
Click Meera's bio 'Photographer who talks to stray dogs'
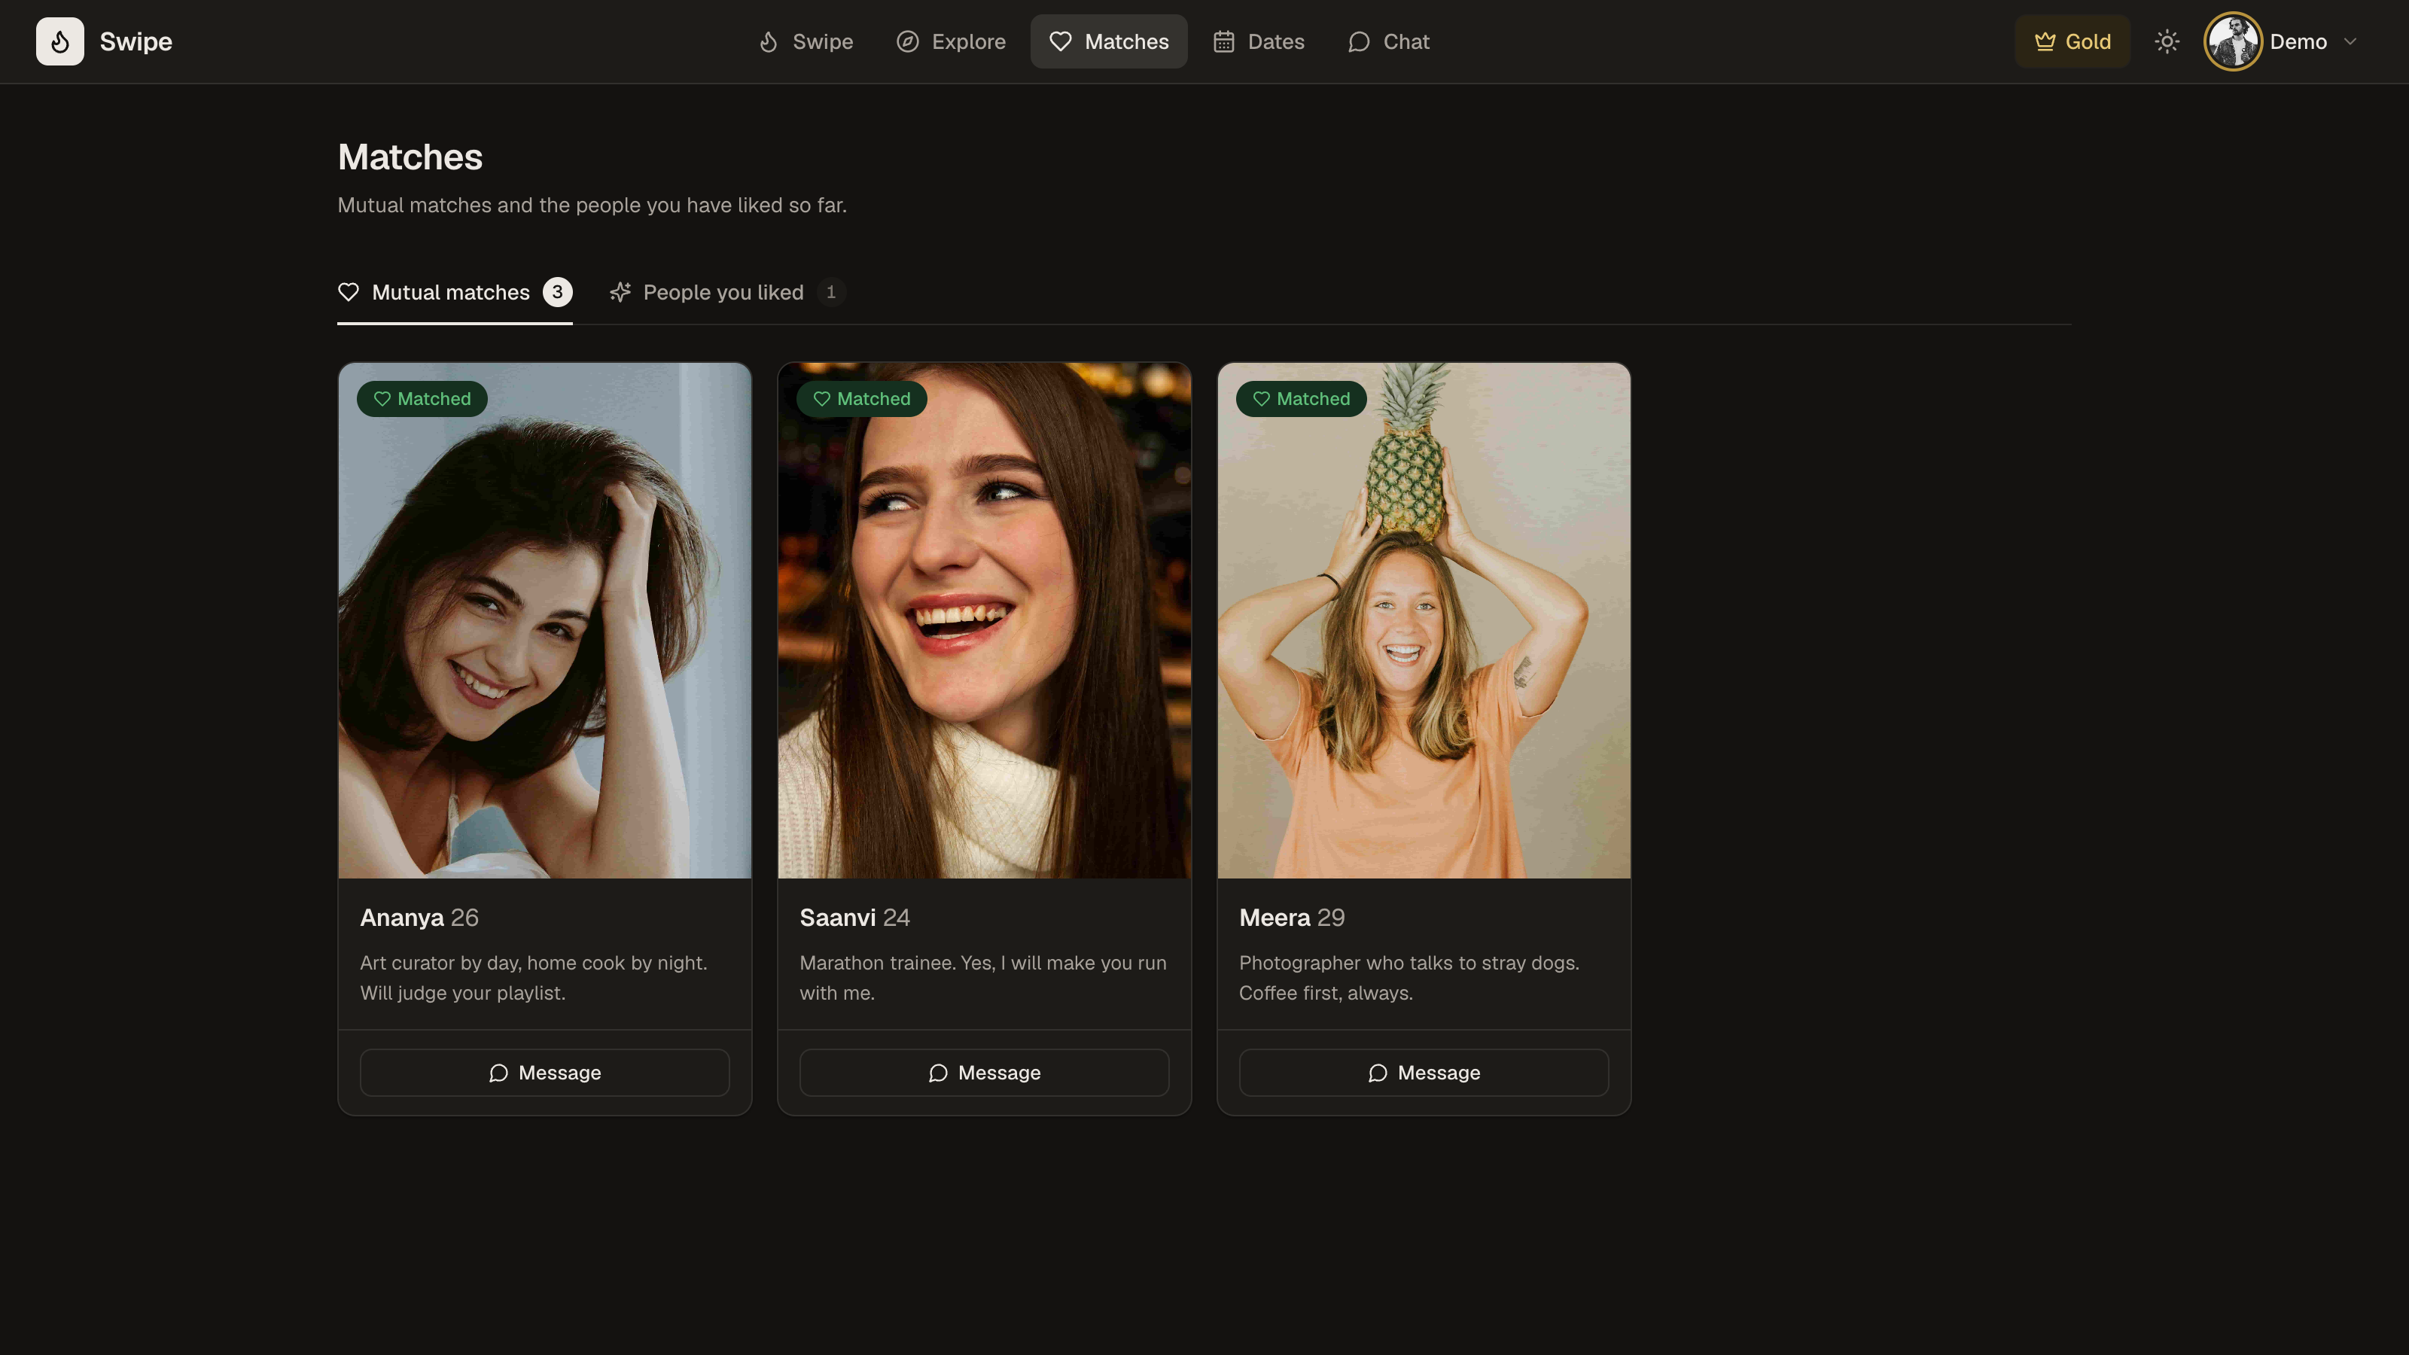1409,978
